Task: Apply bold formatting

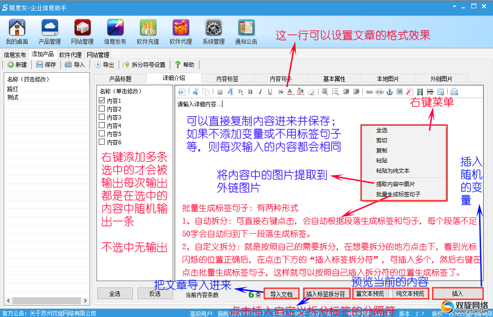Action: coord(250,92)
